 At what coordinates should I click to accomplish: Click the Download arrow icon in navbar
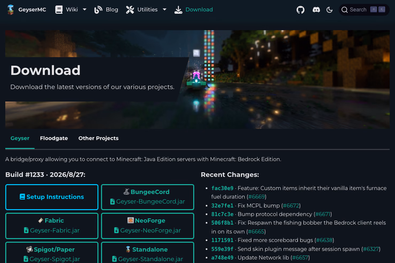click(178, 10)
